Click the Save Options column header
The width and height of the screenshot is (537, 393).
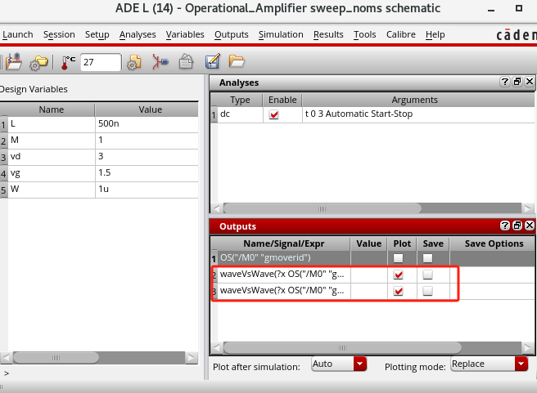[494, 243]
